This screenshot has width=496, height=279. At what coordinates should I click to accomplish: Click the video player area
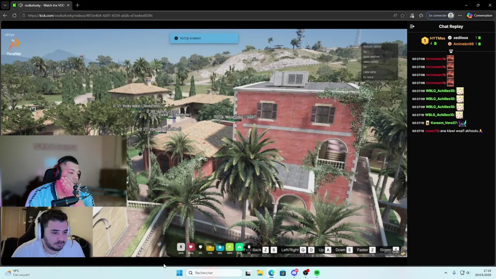[x=204, y=143]
